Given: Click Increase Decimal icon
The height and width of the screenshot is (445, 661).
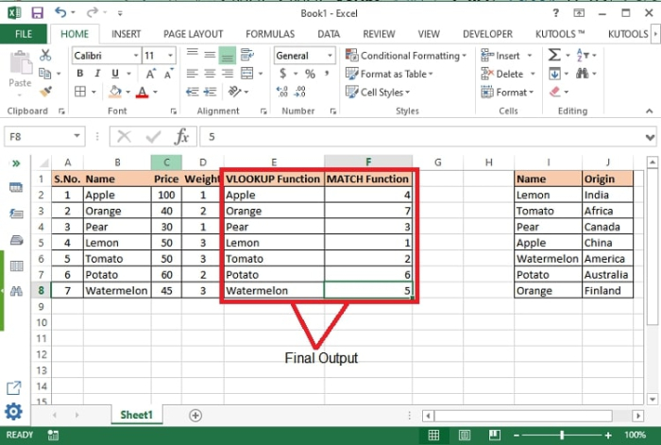Looking at the screenshot, I should 282,92.
